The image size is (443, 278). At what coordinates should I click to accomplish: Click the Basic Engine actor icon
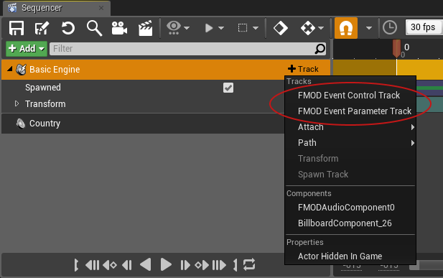pyautogui.click(x=22, y=69)
